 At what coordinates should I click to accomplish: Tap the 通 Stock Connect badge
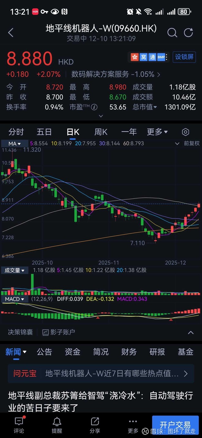[152, 57]
